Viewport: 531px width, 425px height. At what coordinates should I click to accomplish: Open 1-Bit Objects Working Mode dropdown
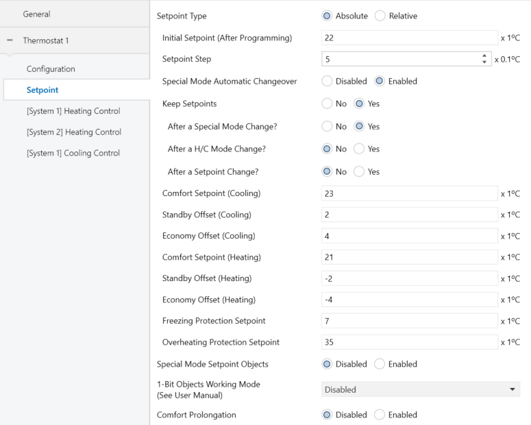click(x=421, y=389)
